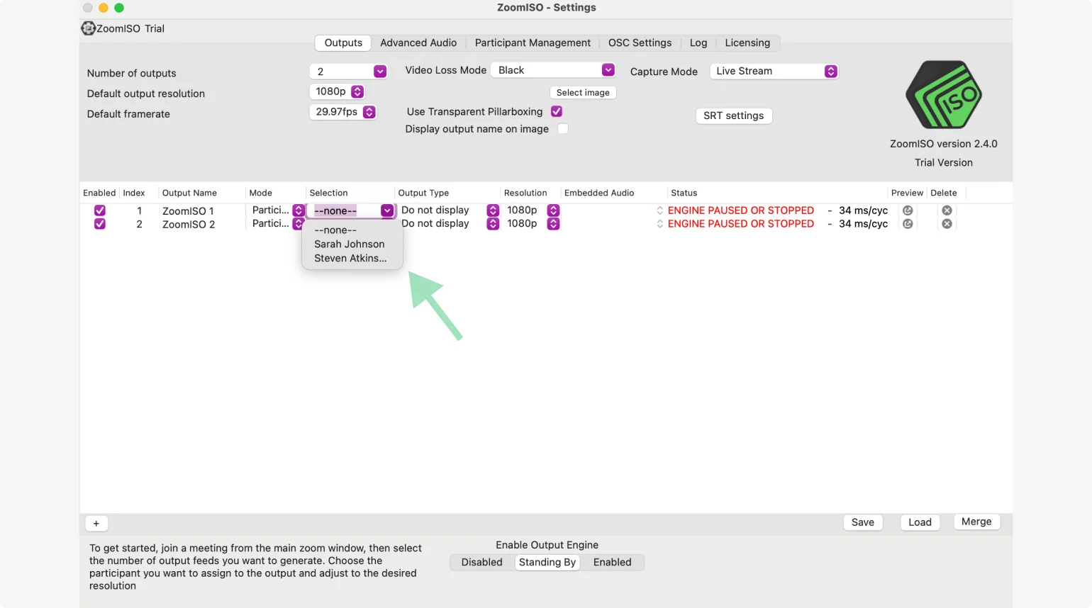Click the Resolution column header
1092x608 pixels.
point(525,193)
